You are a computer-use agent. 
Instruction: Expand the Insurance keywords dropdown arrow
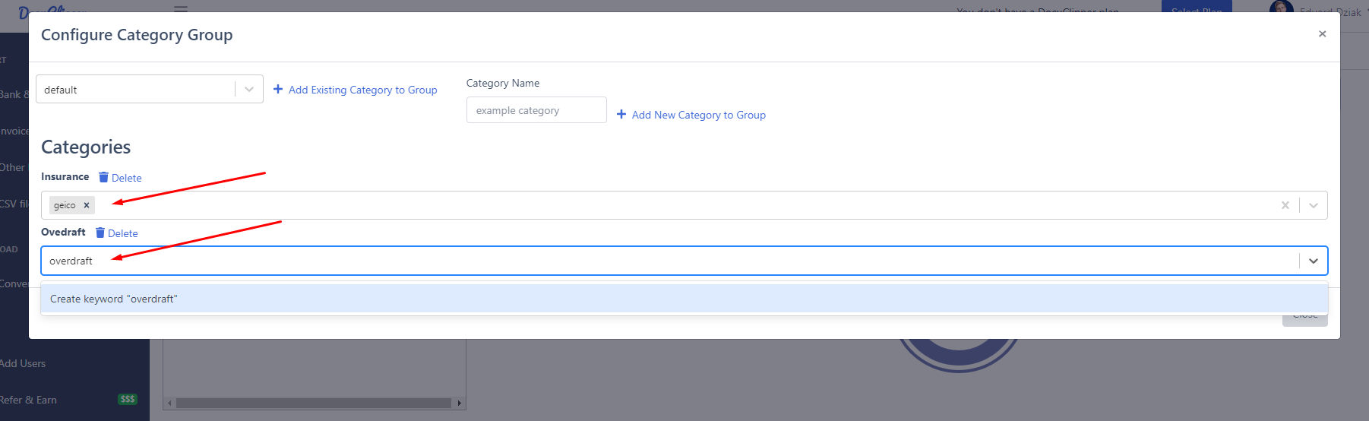pos(1313,205)
